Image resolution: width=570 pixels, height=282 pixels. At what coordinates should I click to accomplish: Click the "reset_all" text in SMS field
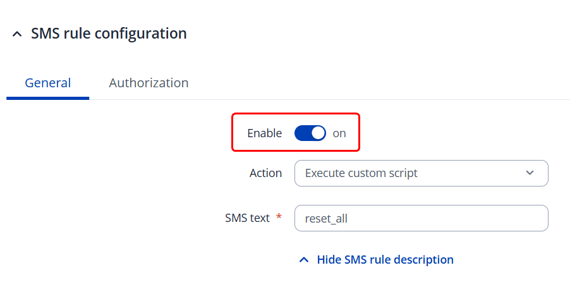click(326, 219)
